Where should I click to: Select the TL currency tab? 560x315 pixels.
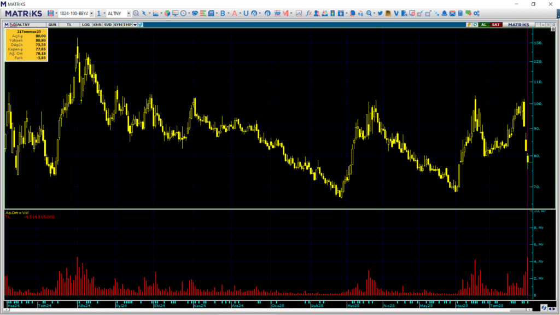[x=69, y=25]
